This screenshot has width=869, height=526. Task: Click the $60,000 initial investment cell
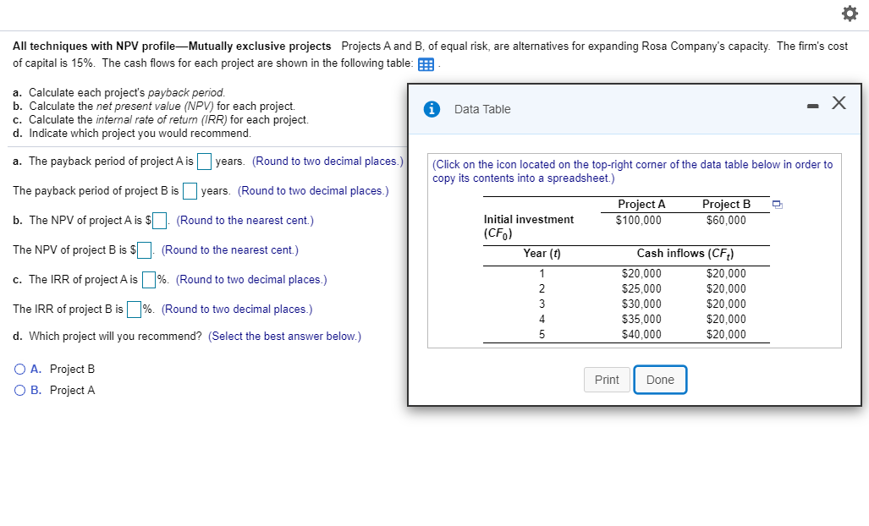click(x=727, y=219)
